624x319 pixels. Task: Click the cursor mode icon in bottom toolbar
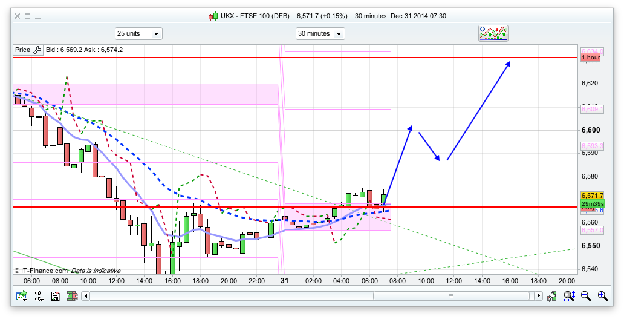[x=39, y=296]
